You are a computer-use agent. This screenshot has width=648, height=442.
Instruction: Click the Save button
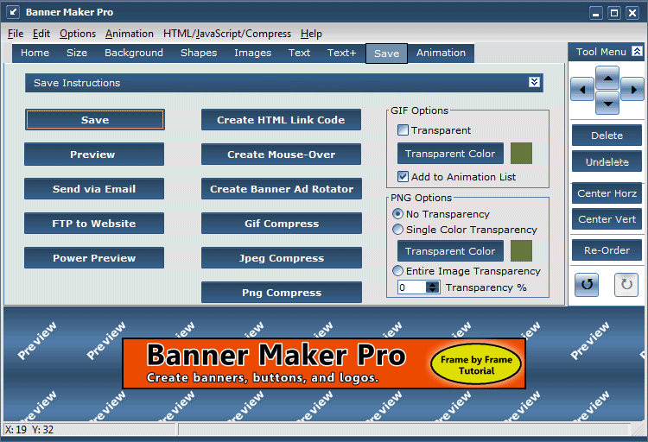pyautogui.click(x=95, y=120)
